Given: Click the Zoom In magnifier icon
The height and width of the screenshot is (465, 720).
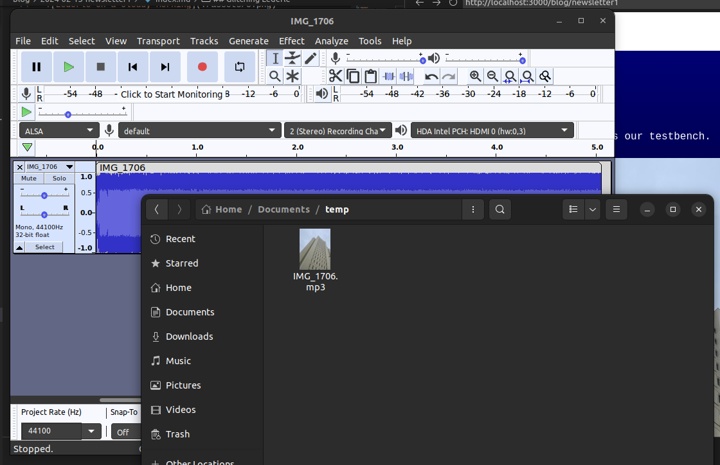Looking at the screenshot, I should coord(475,76).
